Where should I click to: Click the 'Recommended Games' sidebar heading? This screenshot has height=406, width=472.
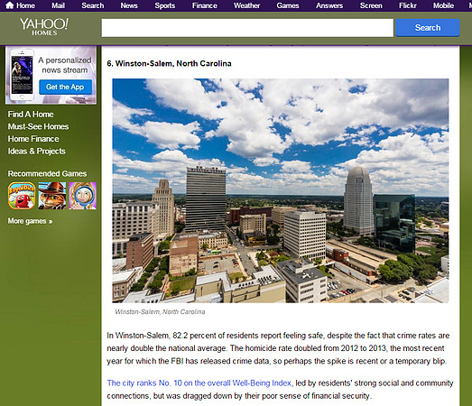pyautogui.click(x=47, y=173)
